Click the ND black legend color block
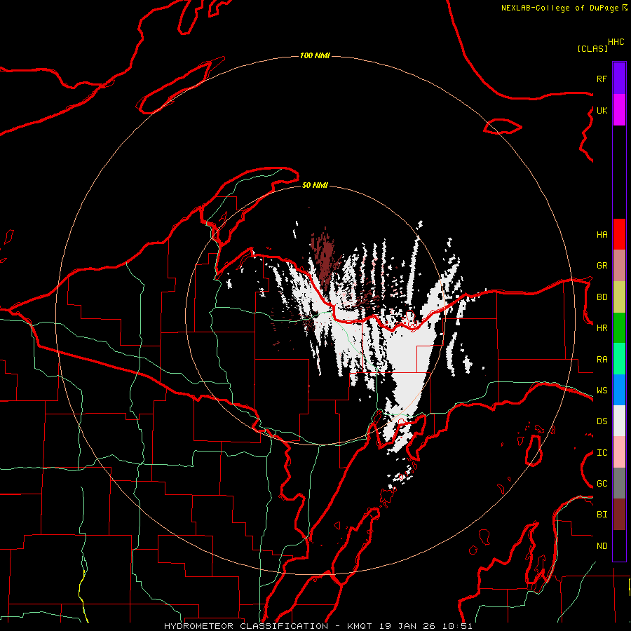Viewport: 631px width, 631px height. (619, 545)
